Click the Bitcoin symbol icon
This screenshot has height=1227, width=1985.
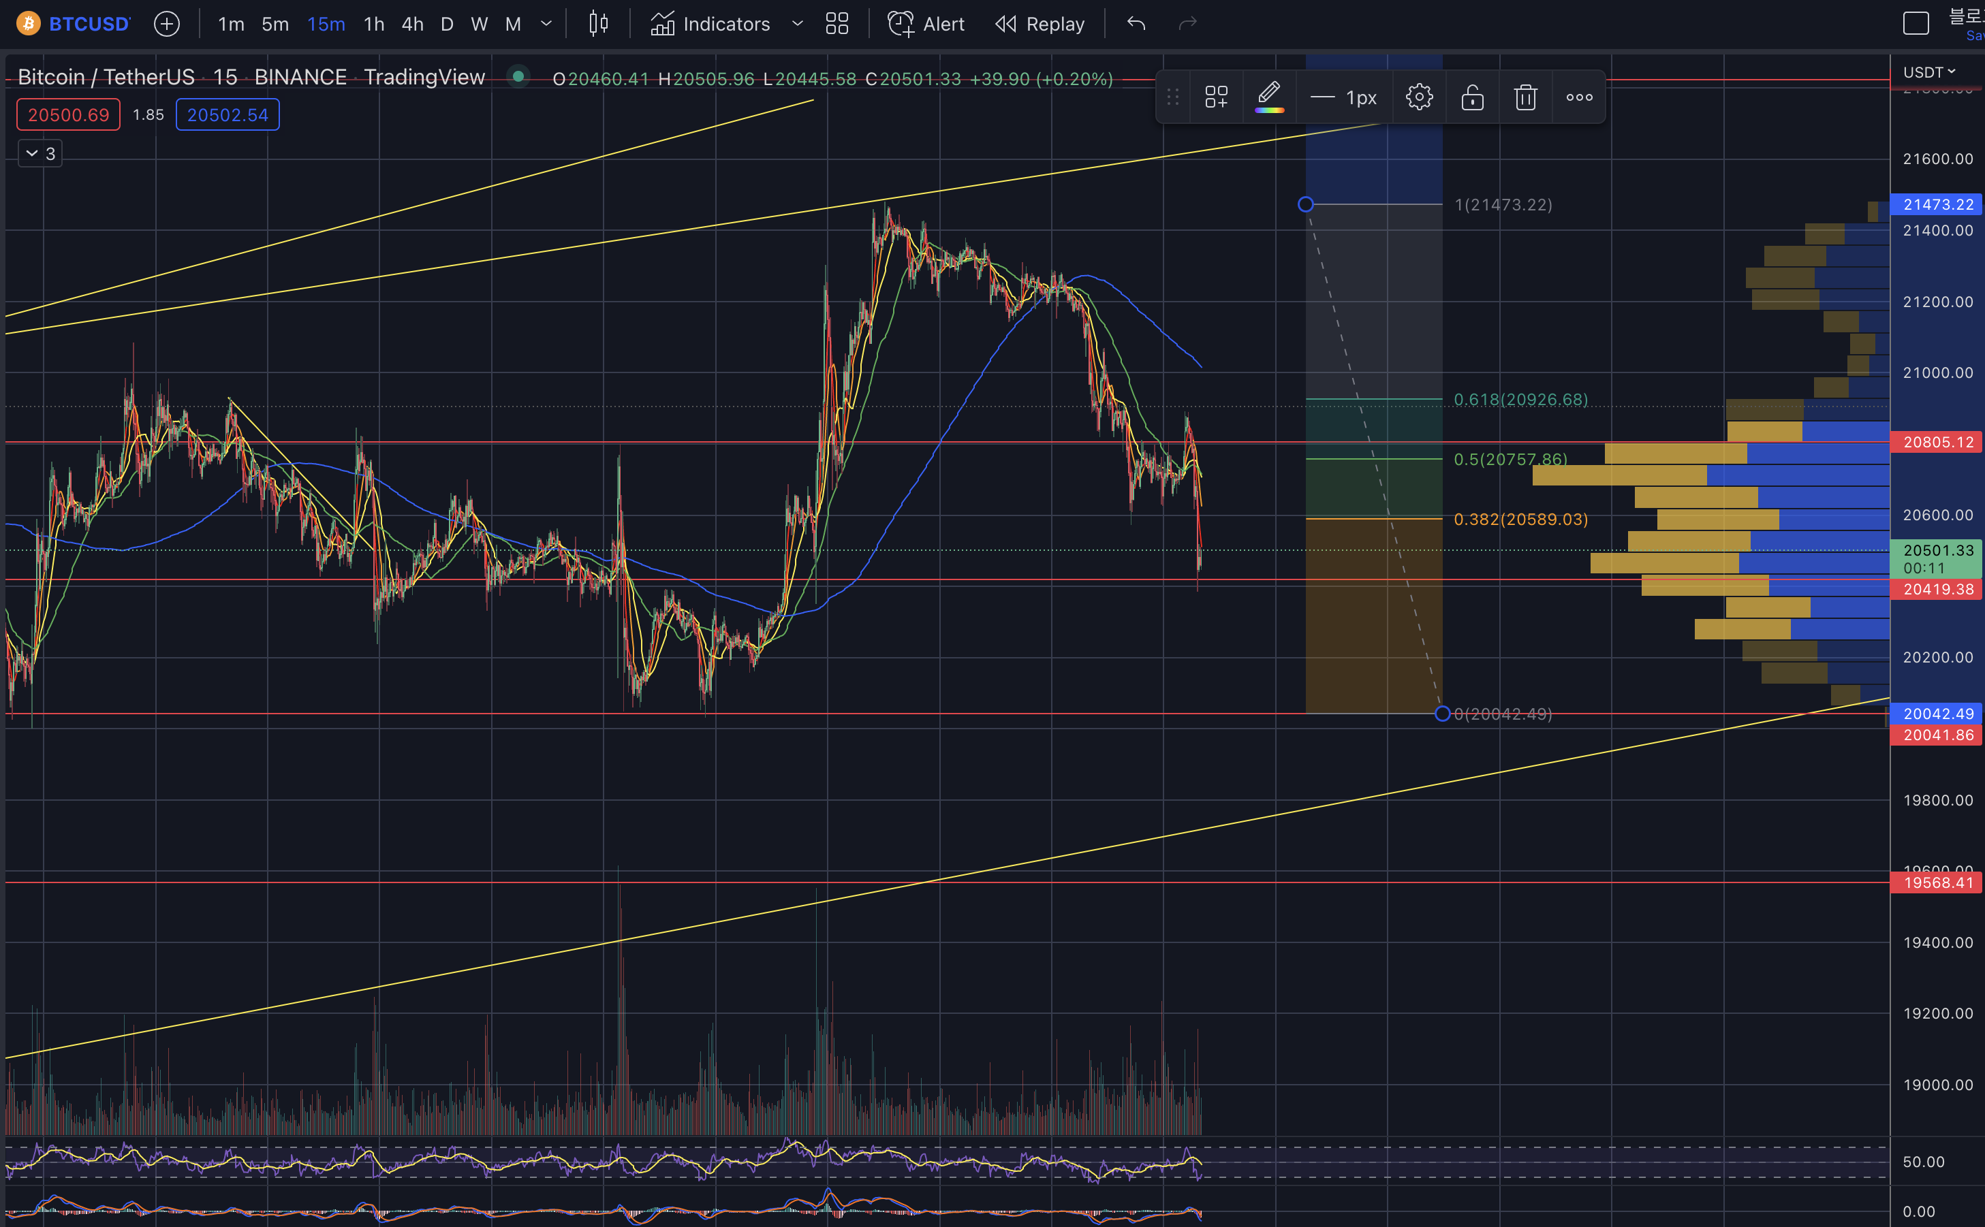29,24
